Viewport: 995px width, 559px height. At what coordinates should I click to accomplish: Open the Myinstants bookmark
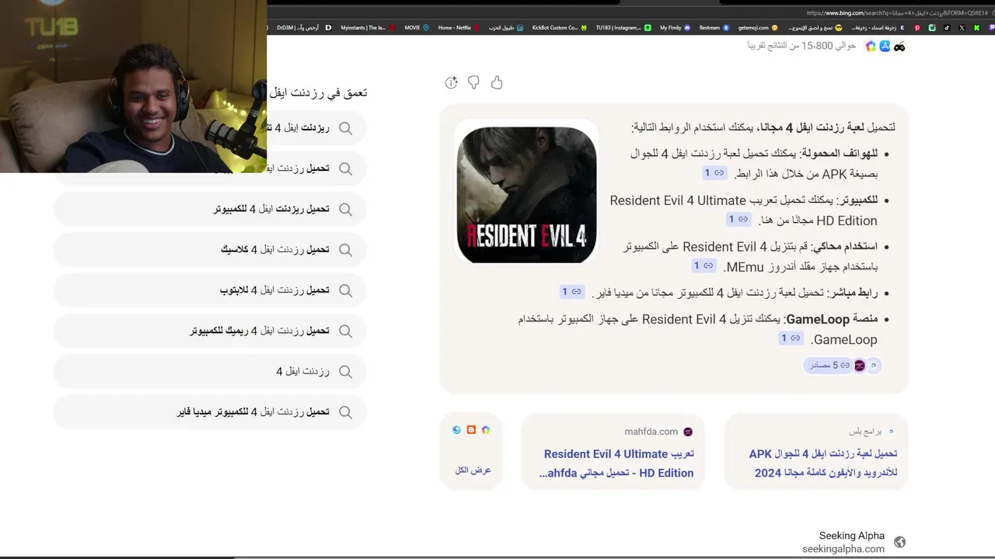click(x=369, y=28)
